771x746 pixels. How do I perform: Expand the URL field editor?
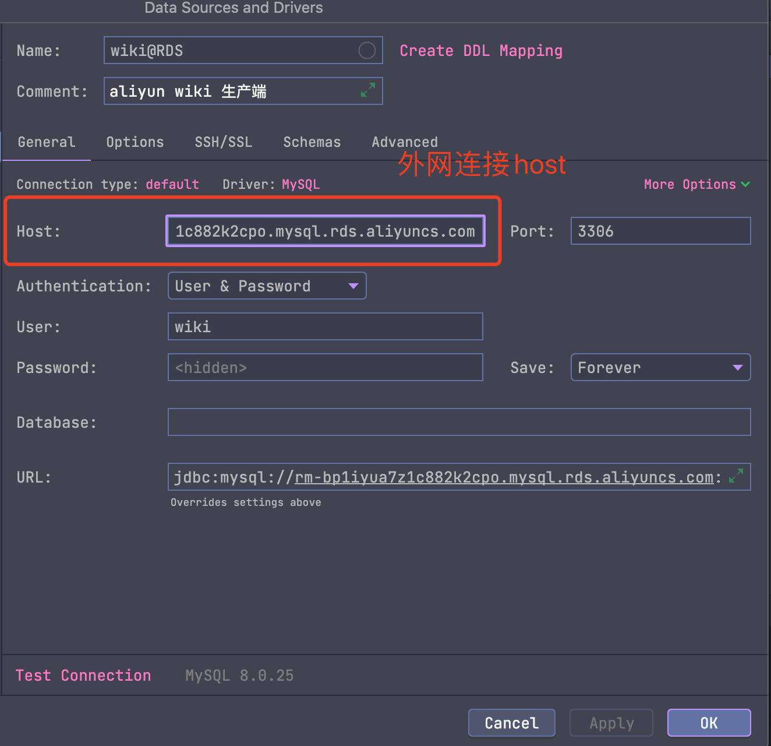click(736, 476)
